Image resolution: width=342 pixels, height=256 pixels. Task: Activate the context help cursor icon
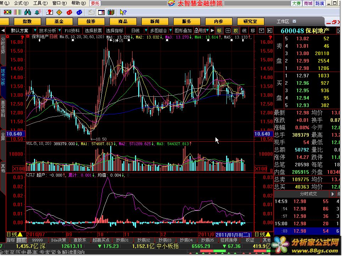pyautogui.click(x=123, y=12)
